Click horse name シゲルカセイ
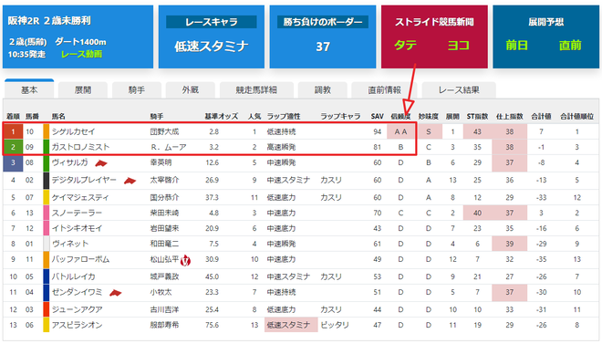The width and height of the screenshot is (602, 344). click(x=74, y=131)
